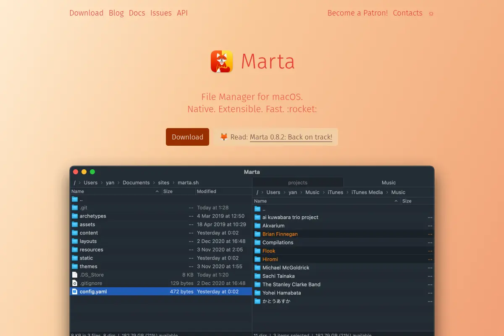Sort left pane by Name column
The image size is (504, 336).
115,191
